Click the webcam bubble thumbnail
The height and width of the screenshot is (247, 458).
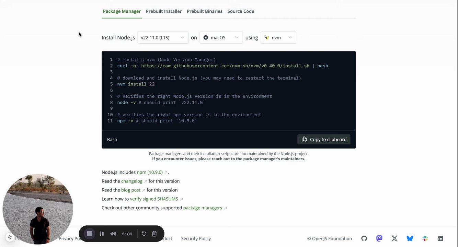pos(38,209)
